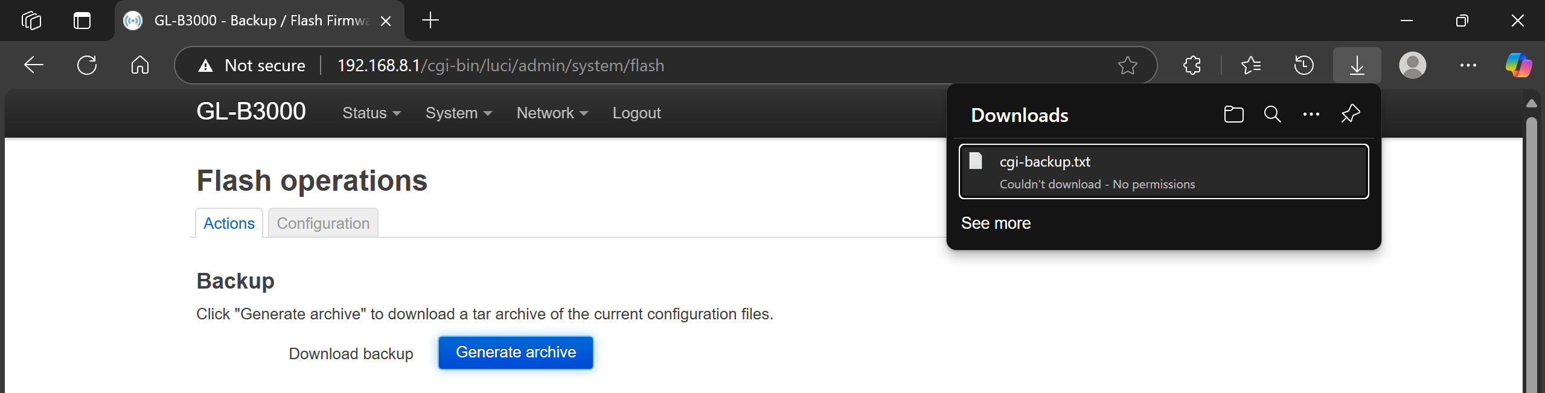Open the Favorites list icon
The image size is (1545, 393).
[1250, 65]
